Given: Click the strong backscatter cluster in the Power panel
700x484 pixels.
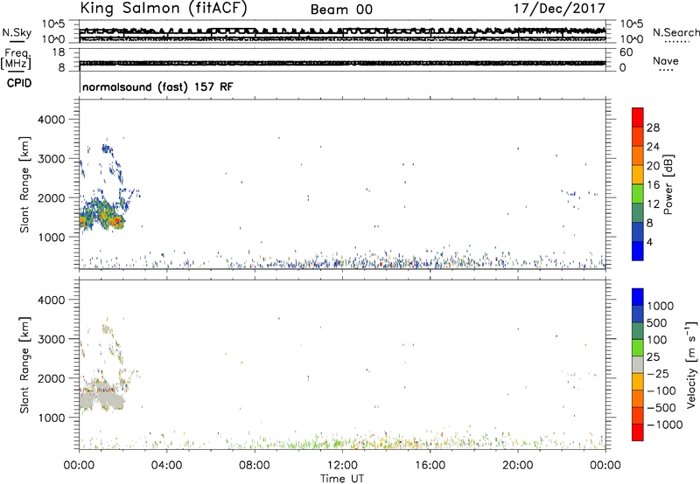Looking at the screenshot, I should coord(102,215).
